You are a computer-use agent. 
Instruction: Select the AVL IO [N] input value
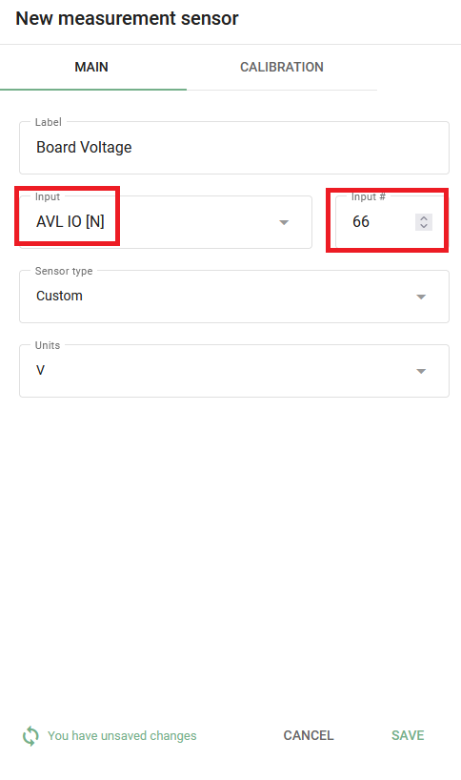pos(70,221)
